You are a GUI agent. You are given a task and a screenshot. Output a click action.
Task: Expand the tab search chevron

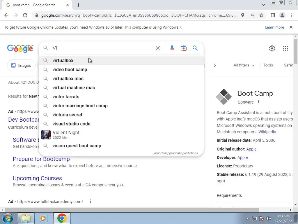[x=263, y=5]
